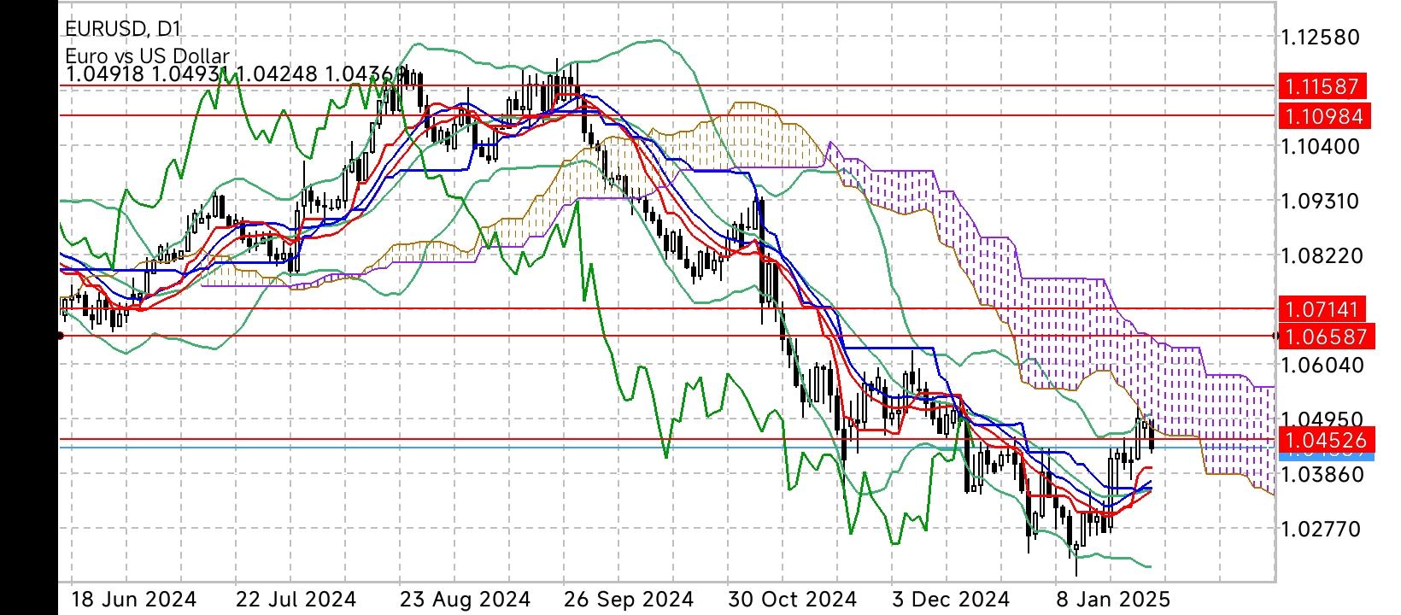Click the 1.08220 price axis value
The width and height of the screenshot is (1401, 615).
[1321, 255]
